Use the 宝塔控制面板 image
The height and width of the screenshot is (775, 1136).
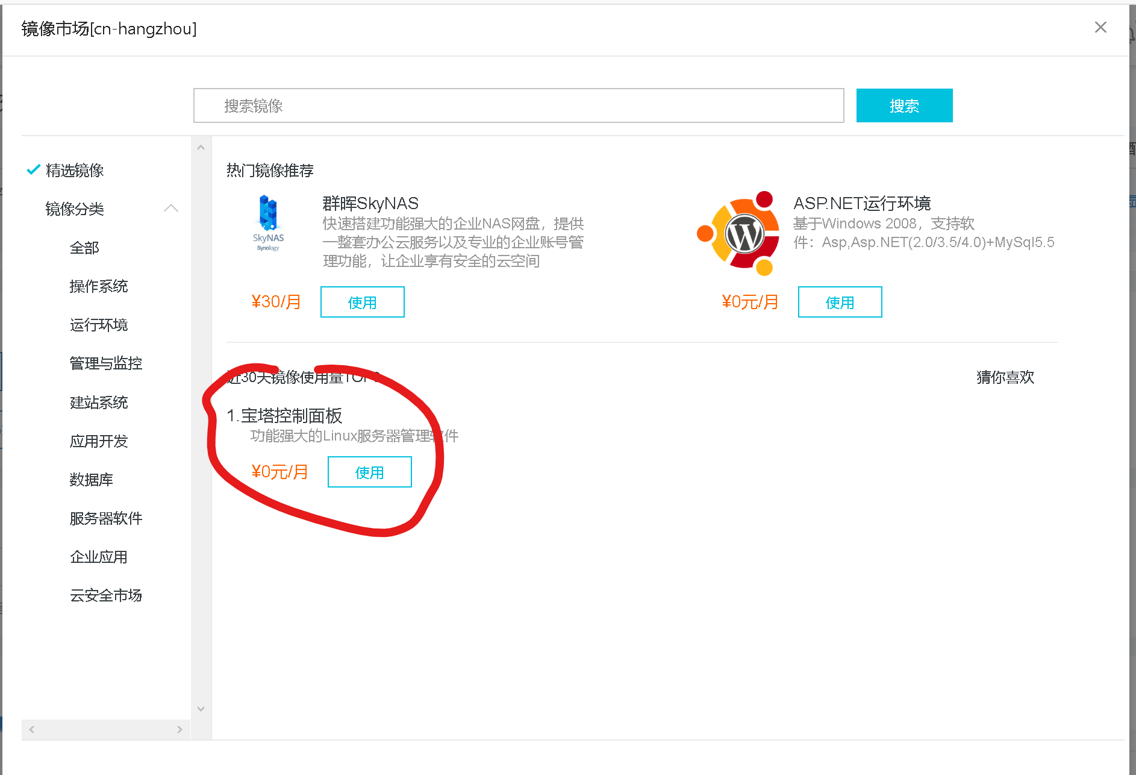pos(369,472)
